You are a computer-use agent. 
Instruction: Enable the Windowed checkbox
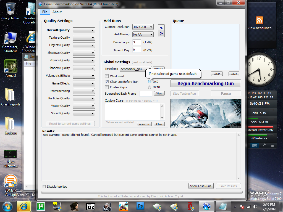[x=107, y=76]
